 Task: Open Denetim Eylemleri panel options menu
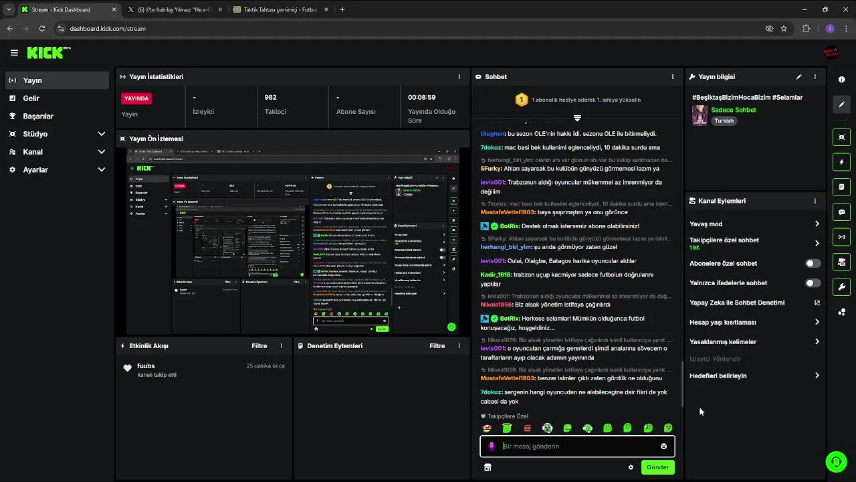(459, 346)
